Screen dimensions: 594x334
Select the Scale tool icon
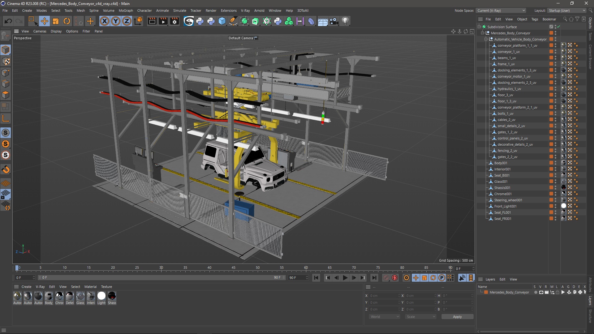pyautogui.click(x=56, y=21)
